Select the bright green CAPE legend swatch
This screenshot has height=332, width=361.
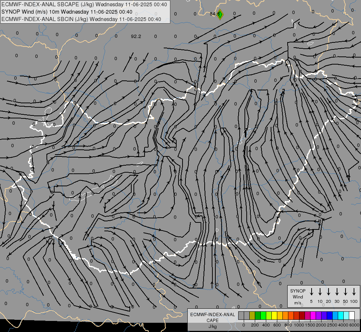click(263, 315)
